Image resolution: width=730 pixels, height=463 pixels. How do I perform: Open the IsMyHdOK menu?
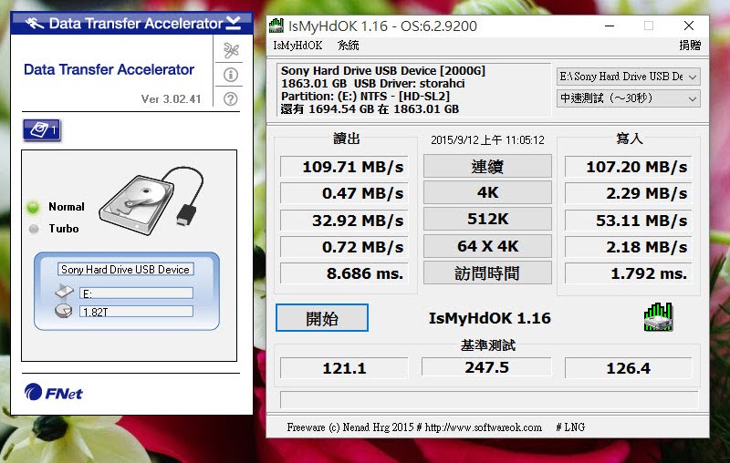tap(297, 46)
